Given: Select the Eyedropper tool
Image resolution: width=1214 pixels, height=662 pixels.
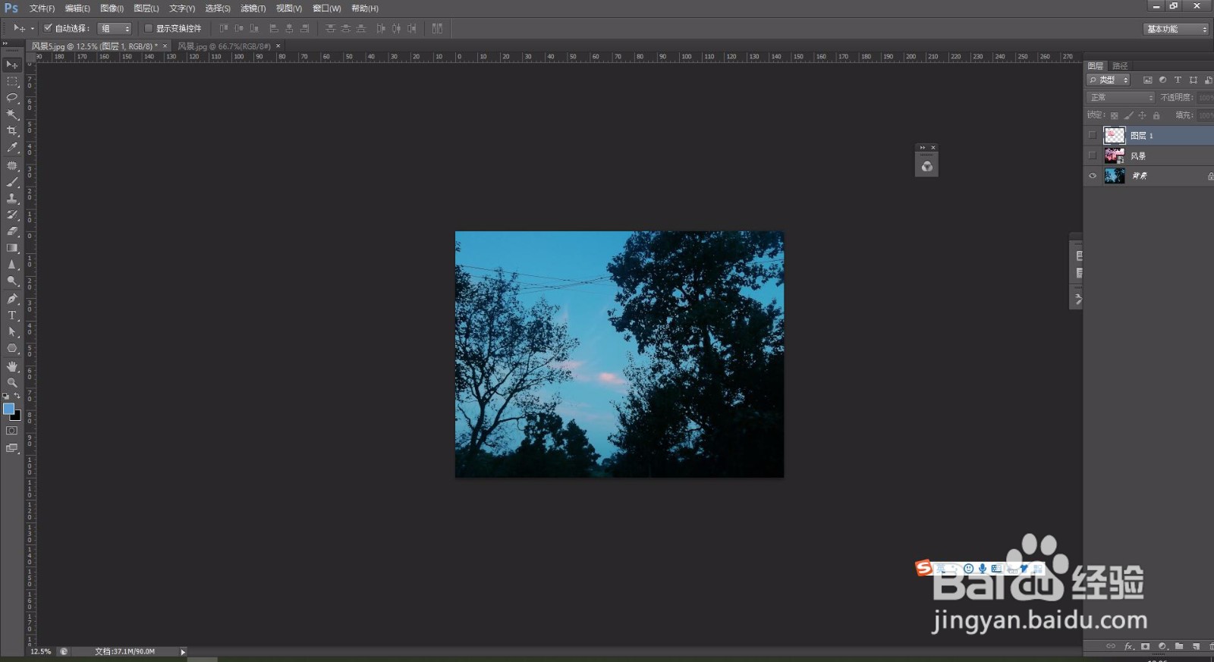Looking at the screenshot, I should [11, 148].
